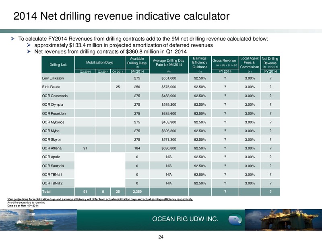Screen dimensions: 322x241
Task: Click the $571,300 day rate for OCR Skyros
Action: pyautogui.click(x=169, y=139)
